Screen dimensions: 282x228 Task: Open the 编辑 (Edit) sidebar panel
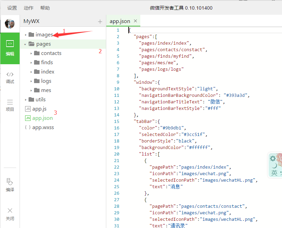point(10,48)
